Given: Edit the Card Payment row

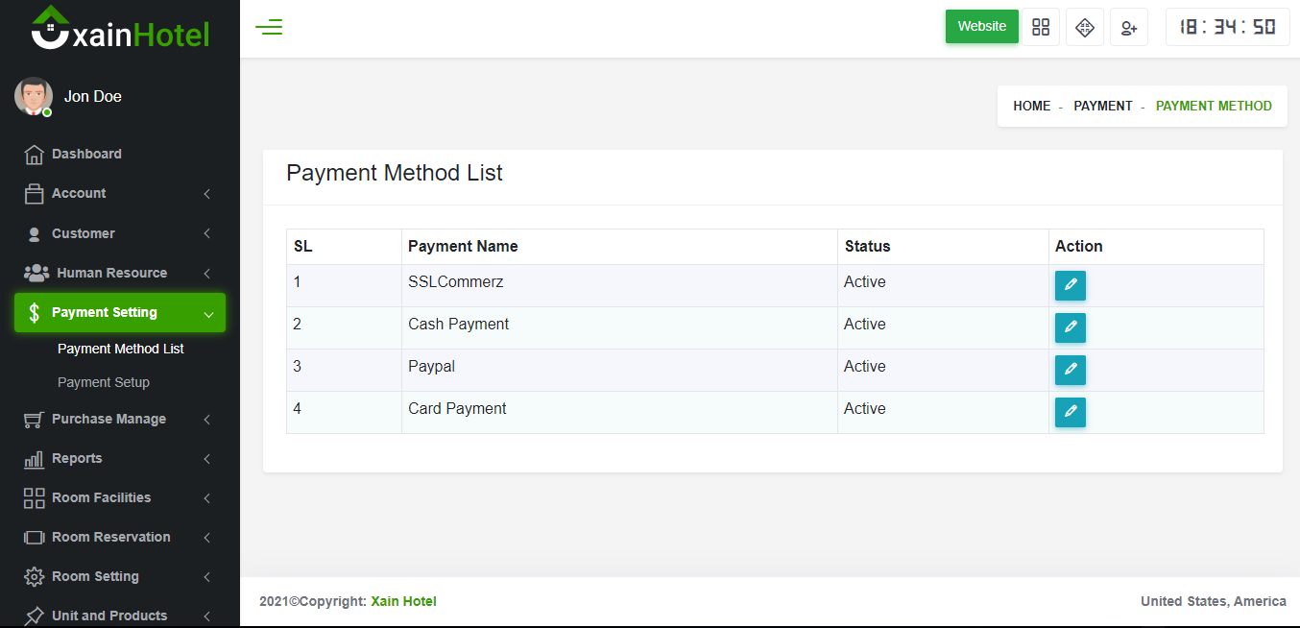Looking at the screenshot, I should 1071,412.
